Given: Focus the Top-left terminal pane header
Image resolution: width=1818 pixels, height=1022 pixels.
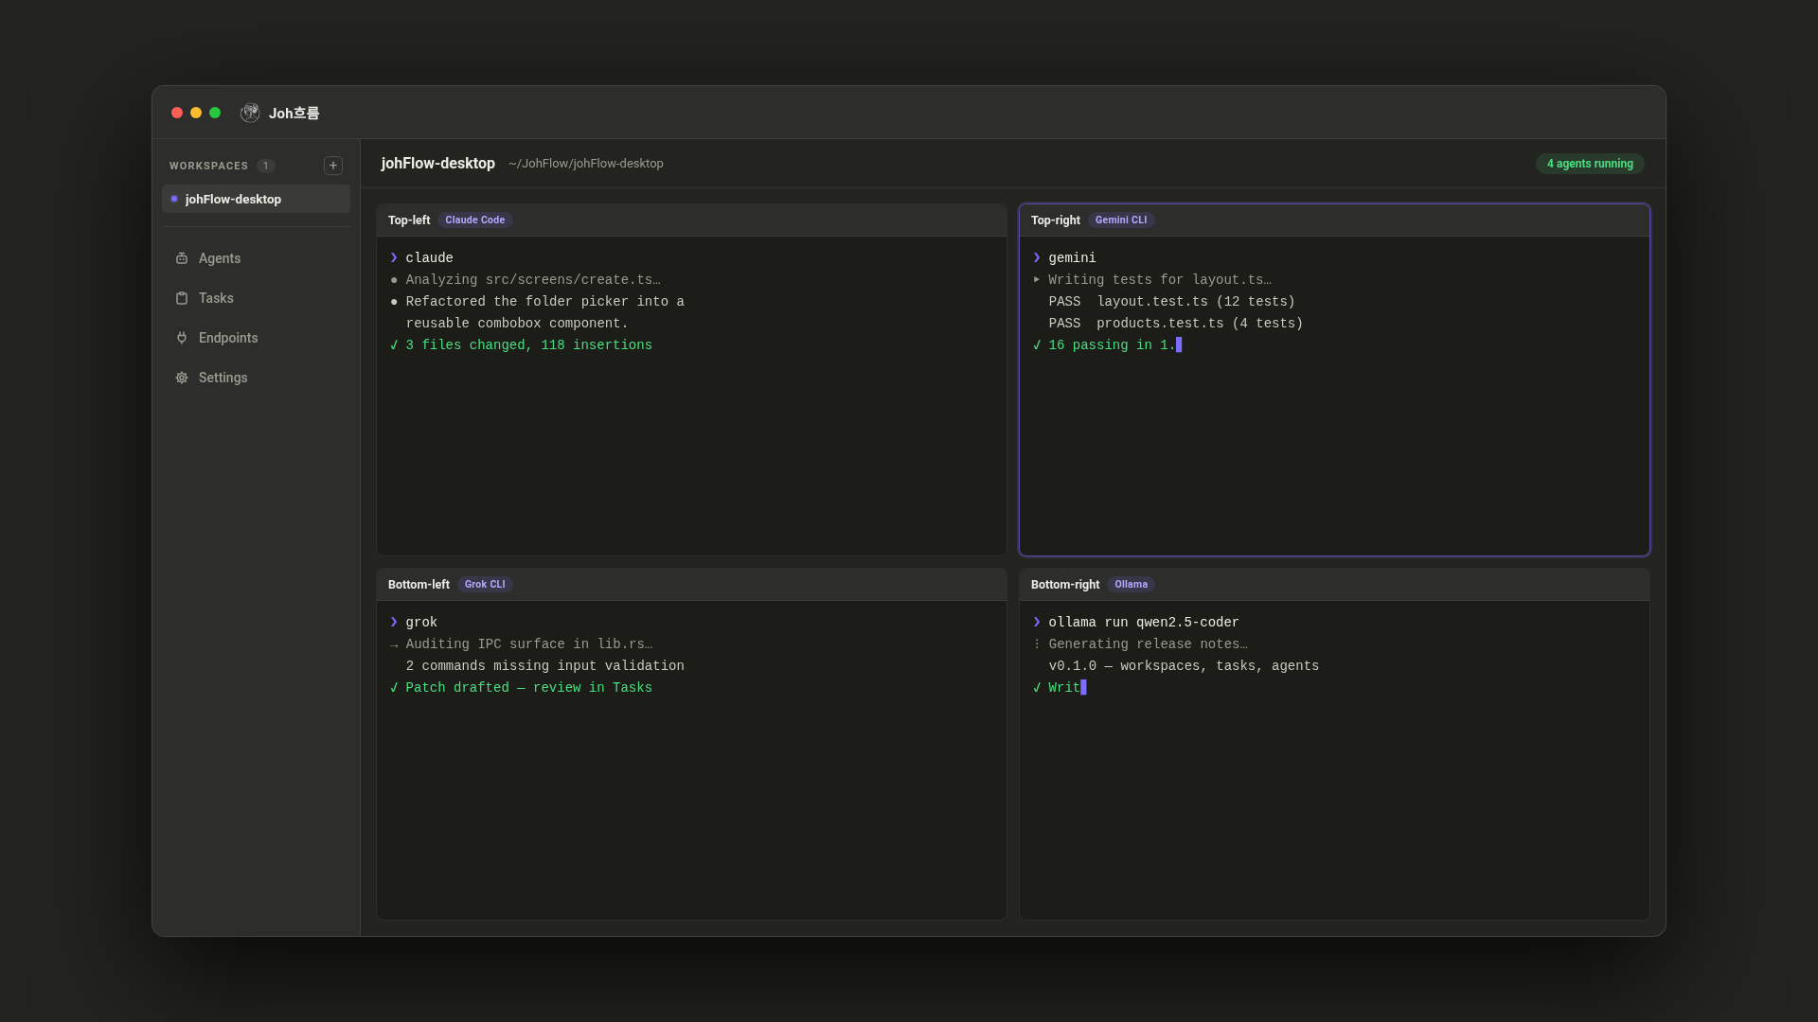Looking at the screenshot, I should pos(691,220).
